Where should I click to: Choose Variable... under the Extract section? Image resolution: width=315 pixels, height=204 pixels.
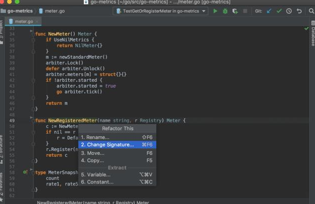[95, 174]
